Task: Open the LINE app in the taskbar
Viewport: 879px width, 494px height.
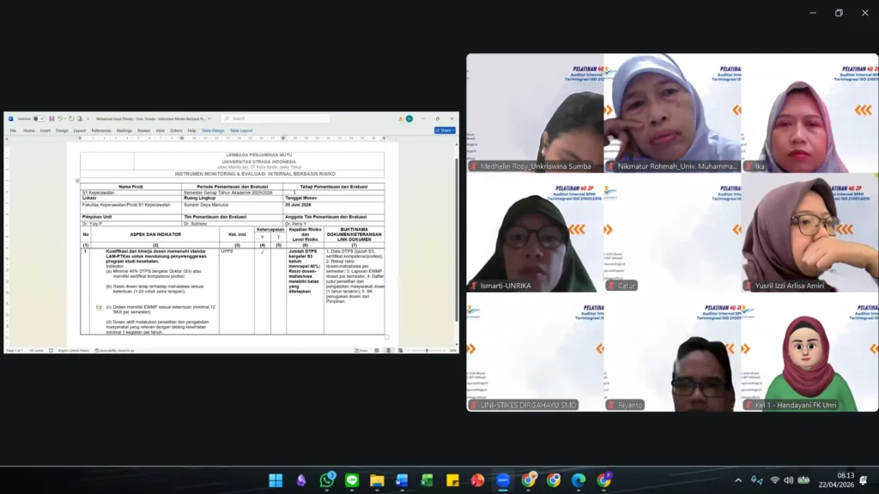Action: [x=352, y=480]
